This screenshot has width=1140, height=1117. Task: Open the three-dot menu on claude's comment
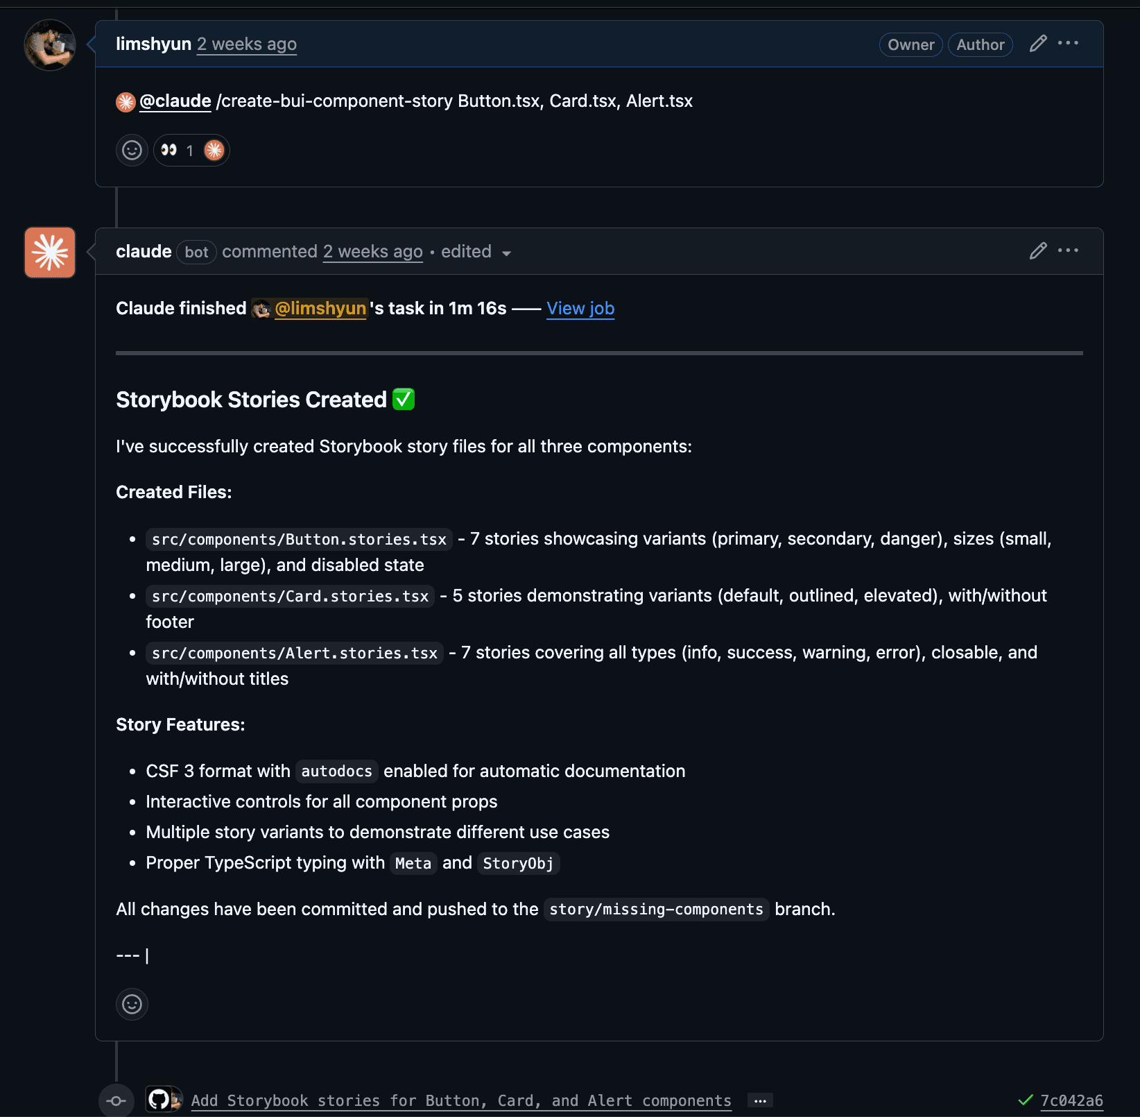pos(1068,251)
